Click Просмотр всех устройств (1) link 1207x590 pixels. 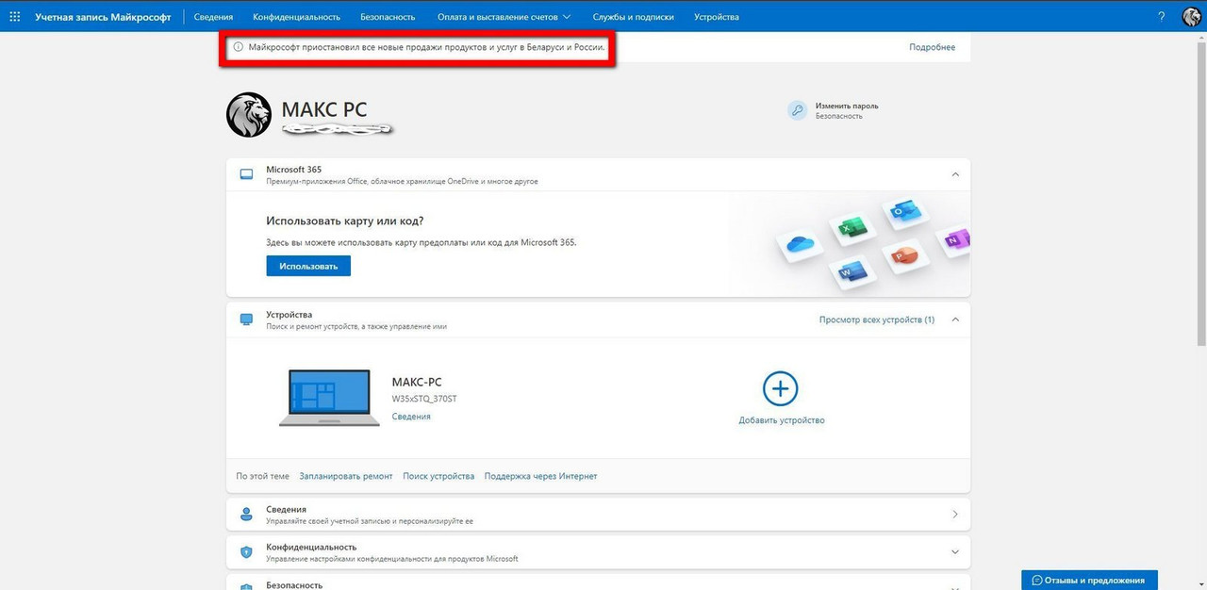point(877,320)
